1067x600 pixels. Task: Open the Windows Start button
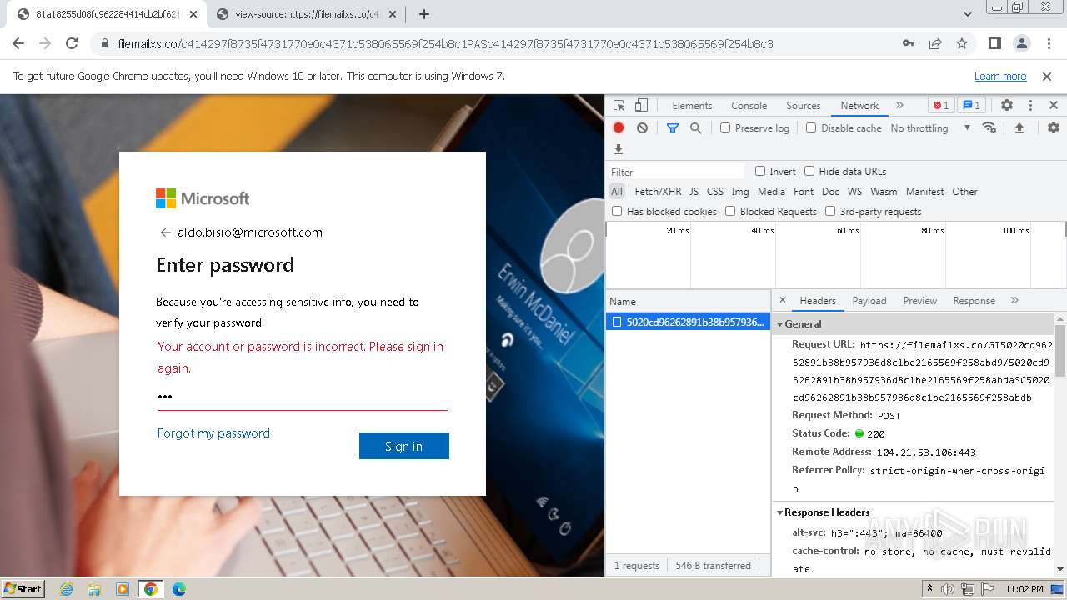click(23, 588)
